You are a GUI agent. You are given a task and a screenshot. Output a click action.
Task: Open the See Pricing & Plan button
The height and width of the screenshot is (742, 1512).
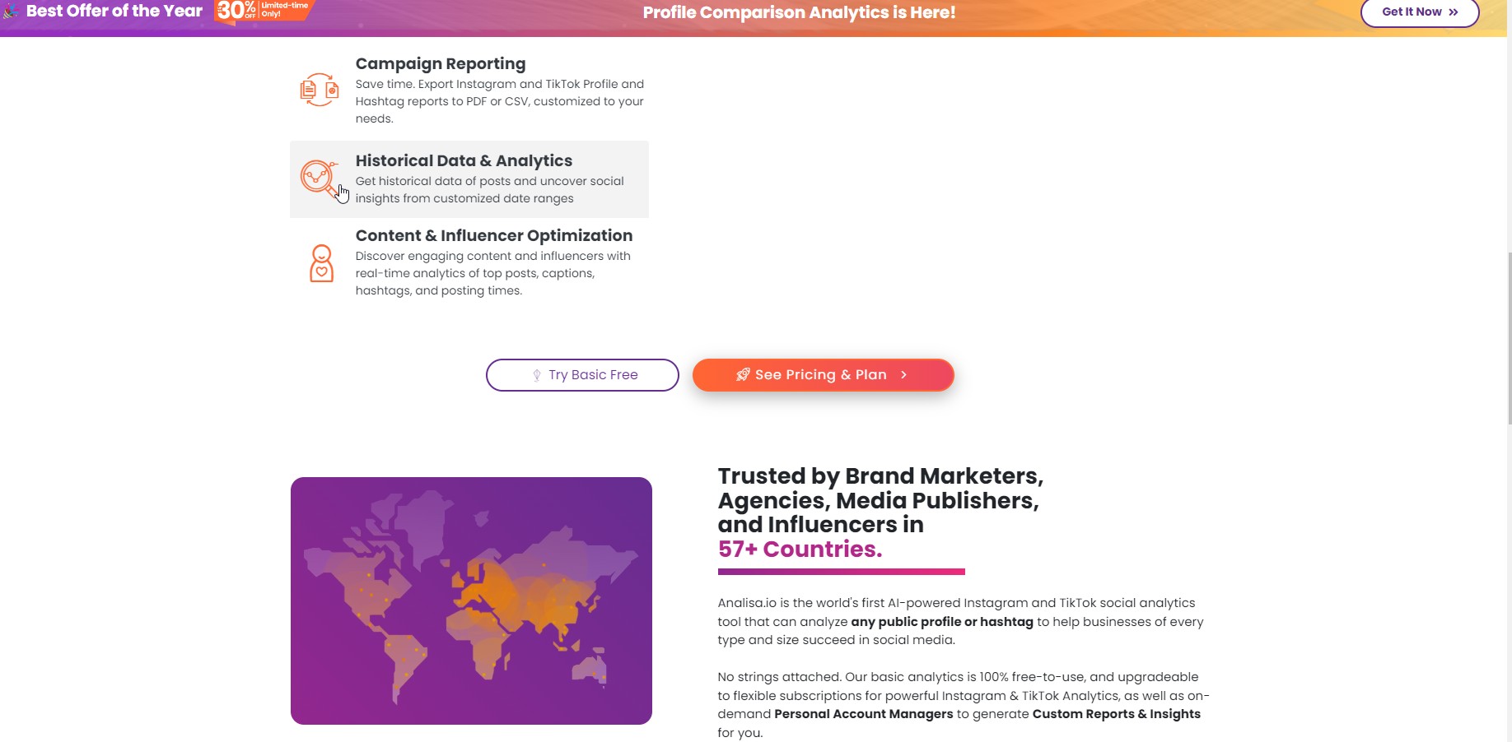tap(824, 375)
